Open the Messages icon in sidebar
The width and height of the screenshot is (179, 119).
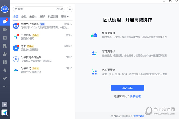5,21
